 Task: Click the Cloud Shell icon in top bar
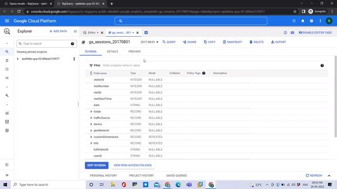(x=294, y=21)
